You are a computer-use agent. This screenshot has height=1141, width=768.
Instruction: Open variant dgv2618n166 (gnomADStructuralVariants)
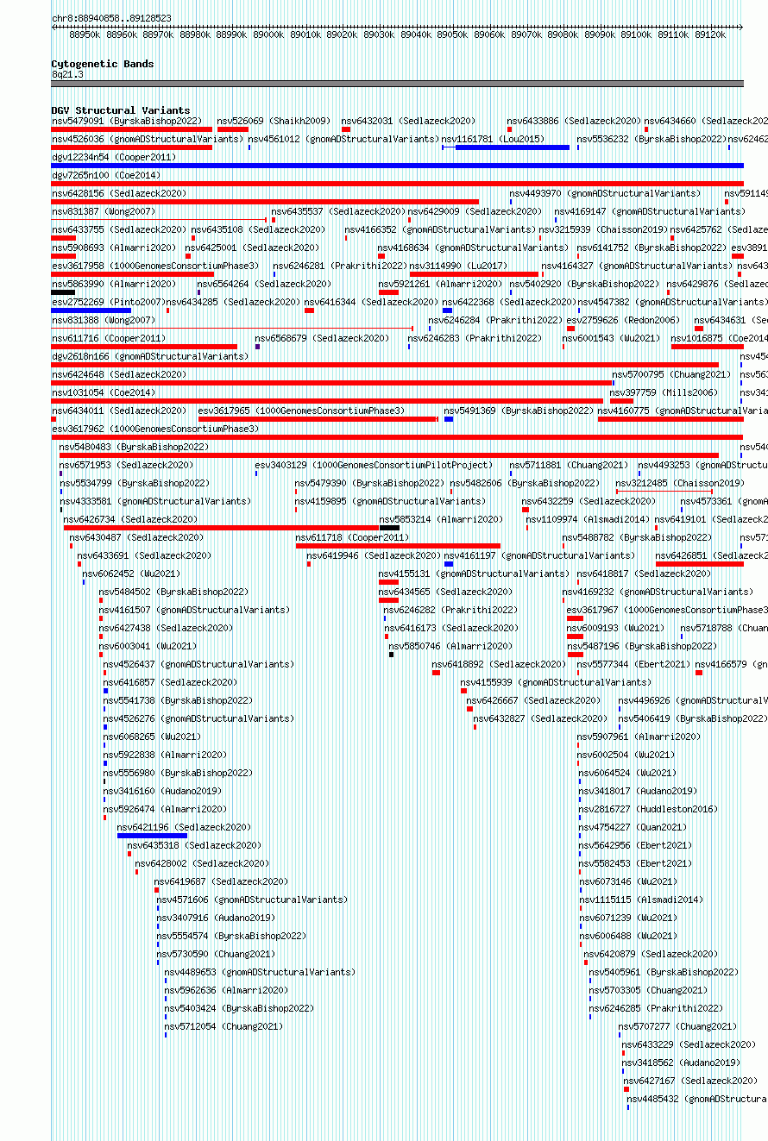(x=150, y=357)
